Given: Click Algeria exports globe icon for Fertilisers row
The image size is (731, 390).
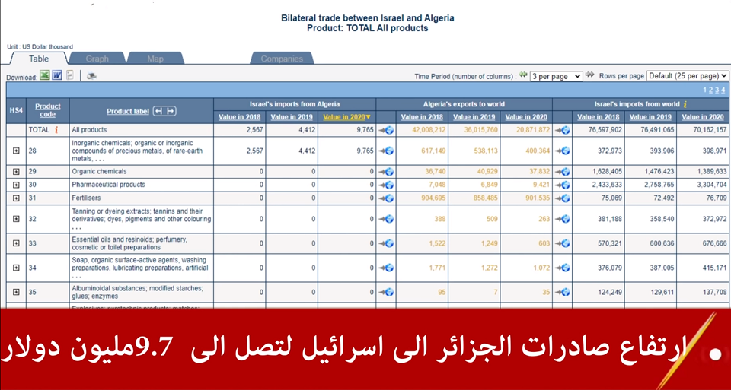Looking at the screenshot, I should pyautogui.click(x=386, y=198).
